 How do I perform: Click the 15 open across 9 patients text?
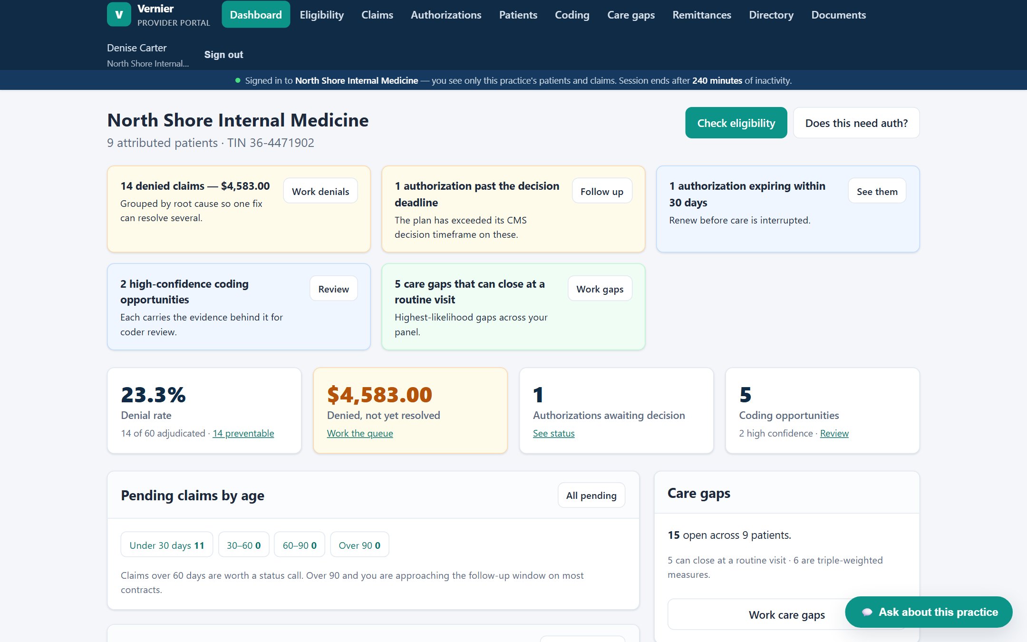729,535
